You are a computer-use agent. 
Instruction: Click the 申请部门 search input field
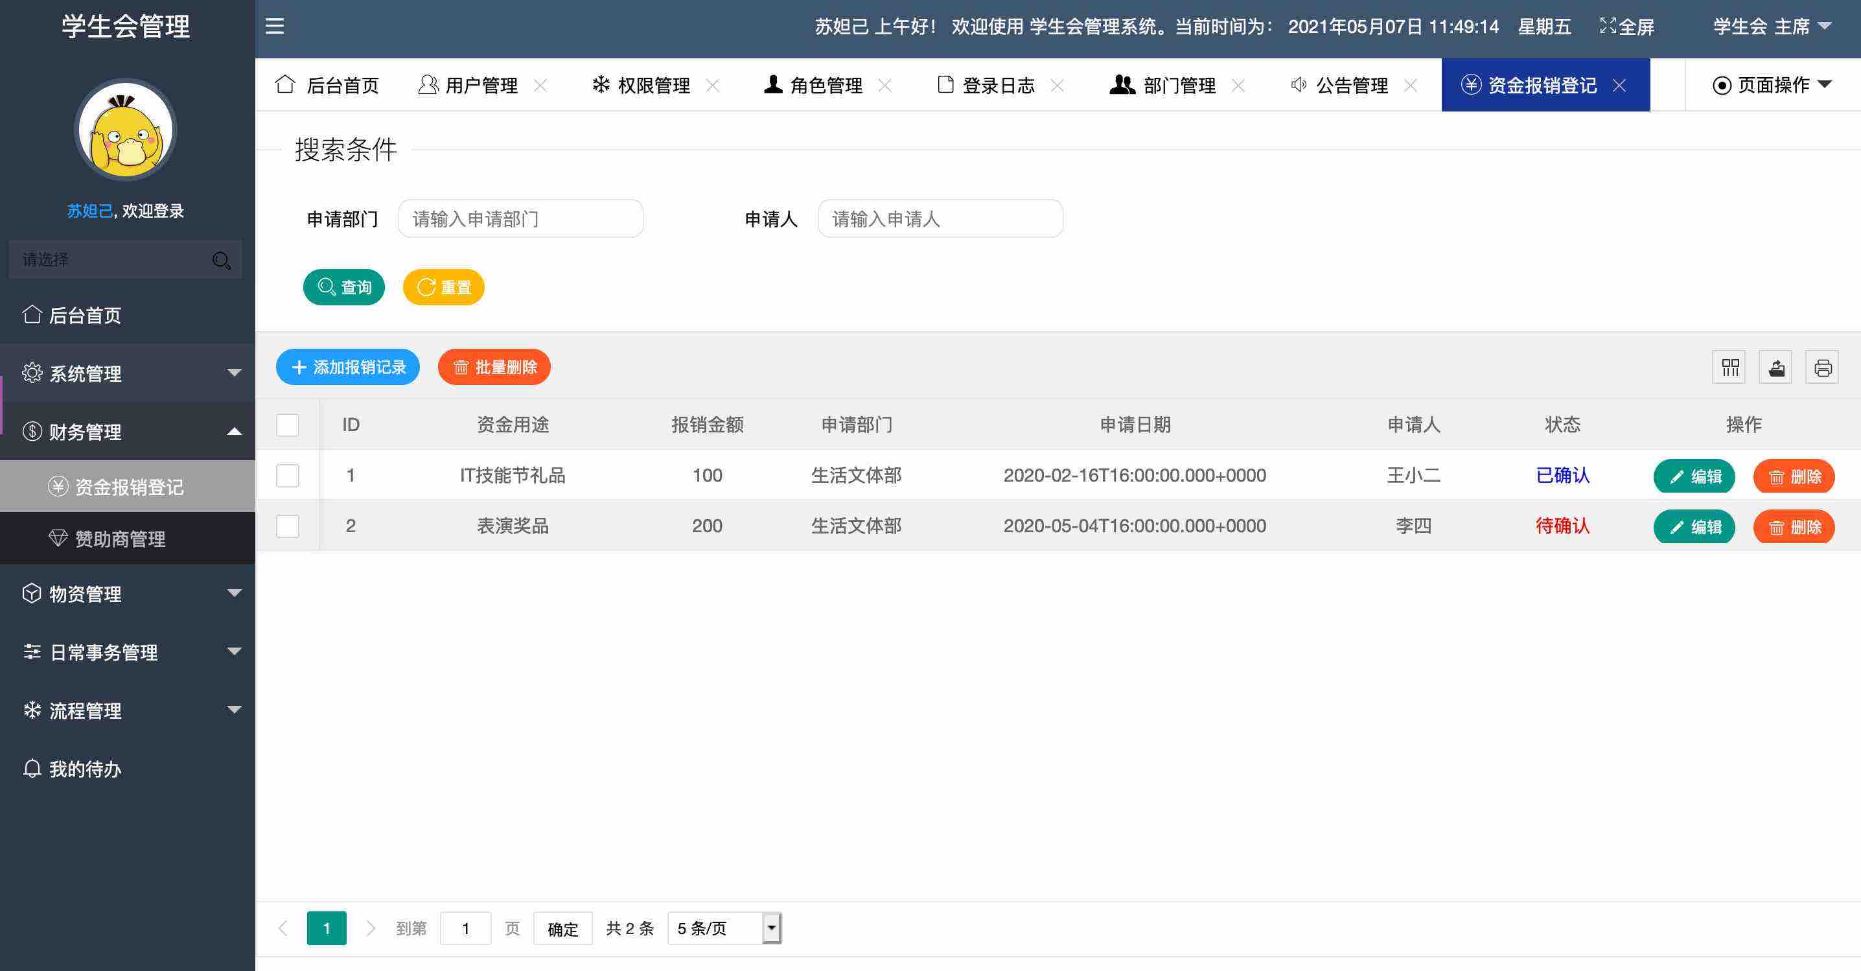tap(520, 219)
